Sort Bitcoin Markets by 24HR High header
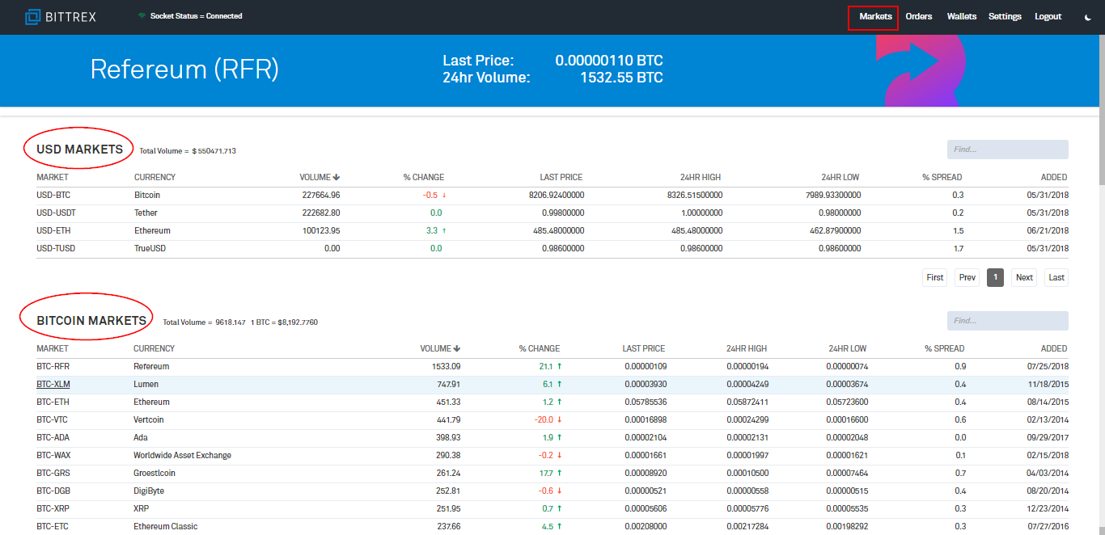Viewport: 1105px width, 535px height. point(746,348)
